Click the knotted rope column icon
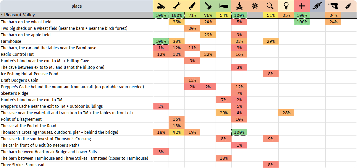This screenshot has width=357, height=168. pyautogui.click(x=317, y=6)
